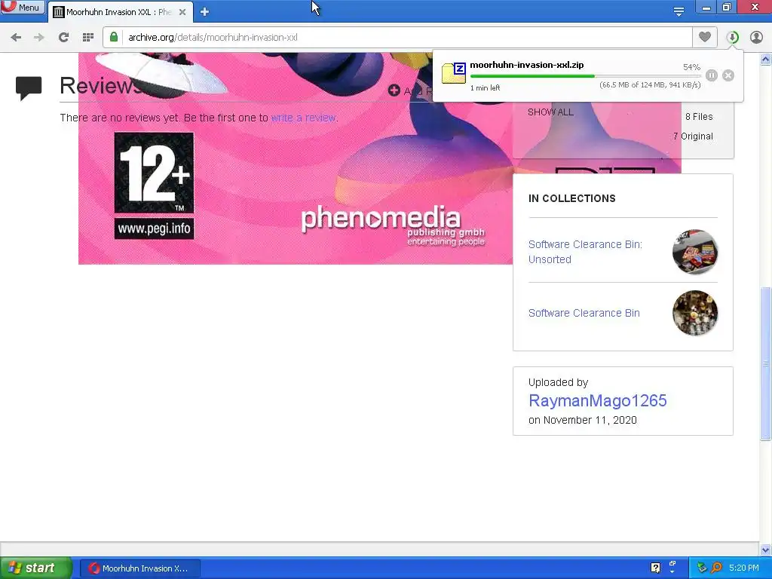This screenshot has width=772, height=579.
Task: Click the green secure padlock icon
Action: tap(114, 37)
